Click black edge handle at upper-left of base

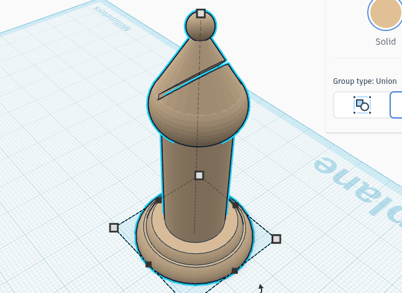click(x=158, y=200)
